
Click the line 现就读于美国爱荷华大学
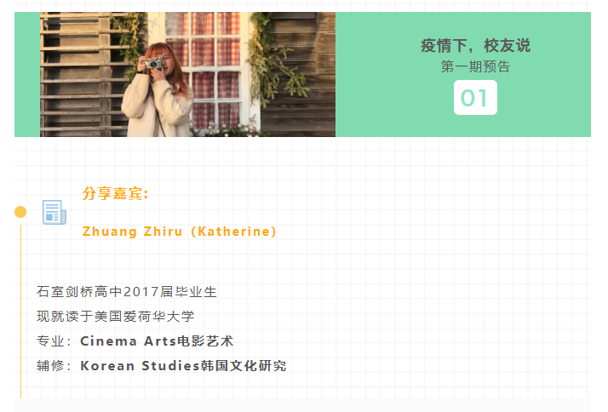pos(116,317)
